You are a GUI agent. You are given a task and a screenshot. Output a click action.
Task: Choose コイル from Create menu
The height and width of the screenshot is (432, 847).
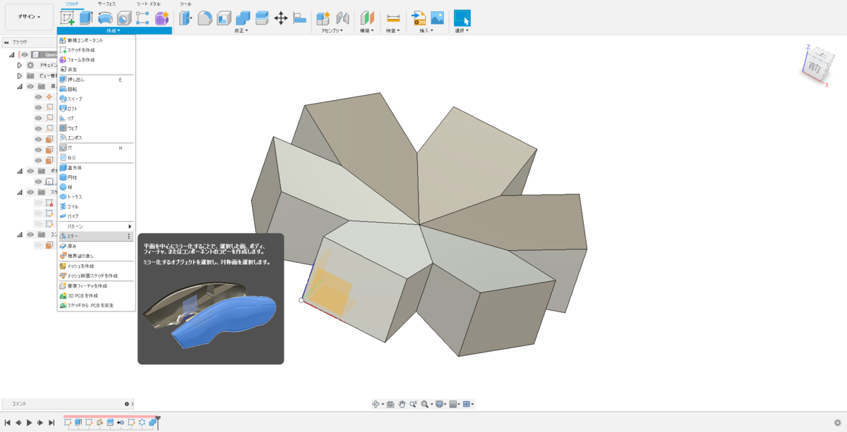tap(96, 206)
